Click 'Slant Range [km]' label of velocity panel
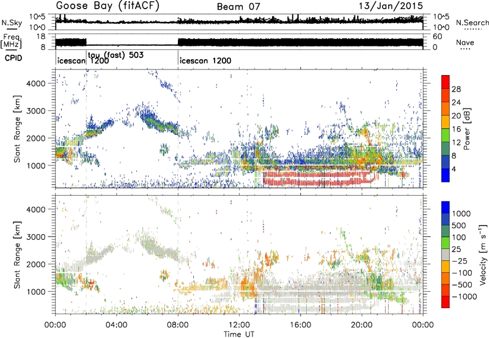This screenshot has height=338, width=489. coord(17,255)
